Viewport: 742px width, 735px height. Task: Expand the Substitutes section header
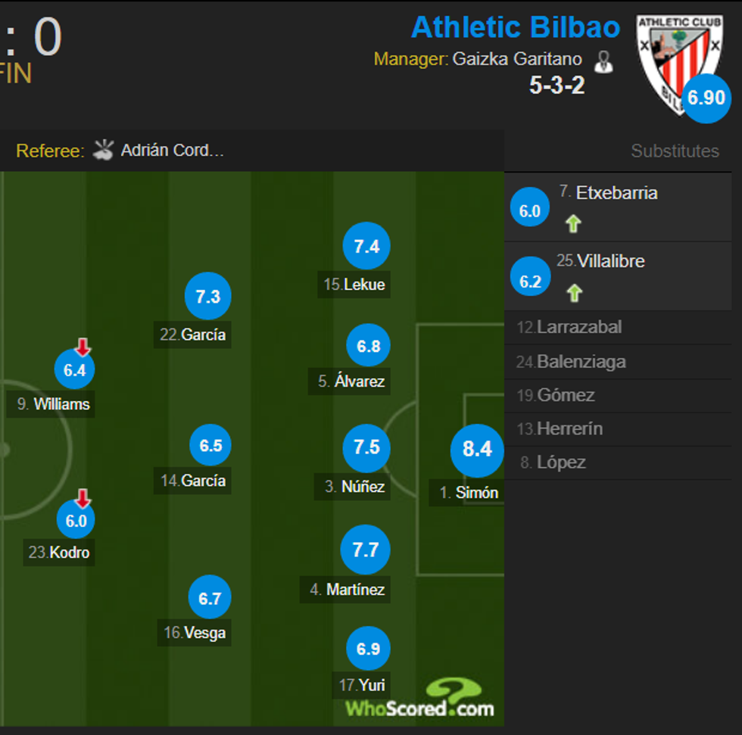tap(675, 151)
